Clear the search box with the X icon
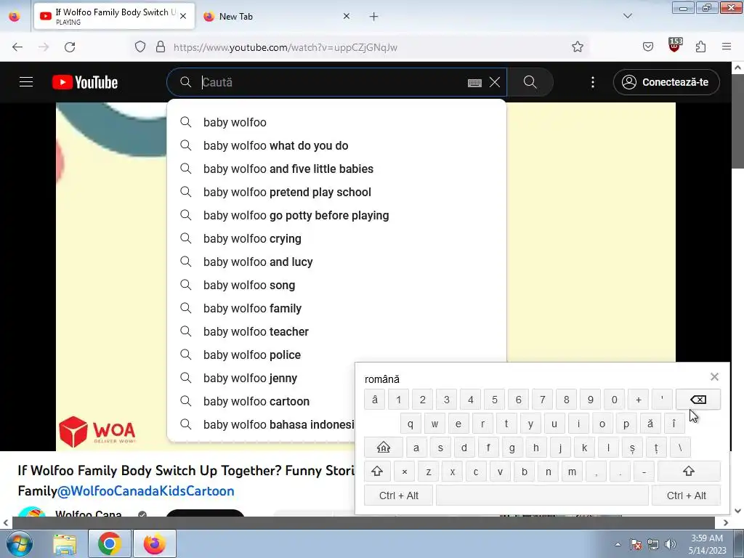This screenshot has width=744, height=558. 494,82
